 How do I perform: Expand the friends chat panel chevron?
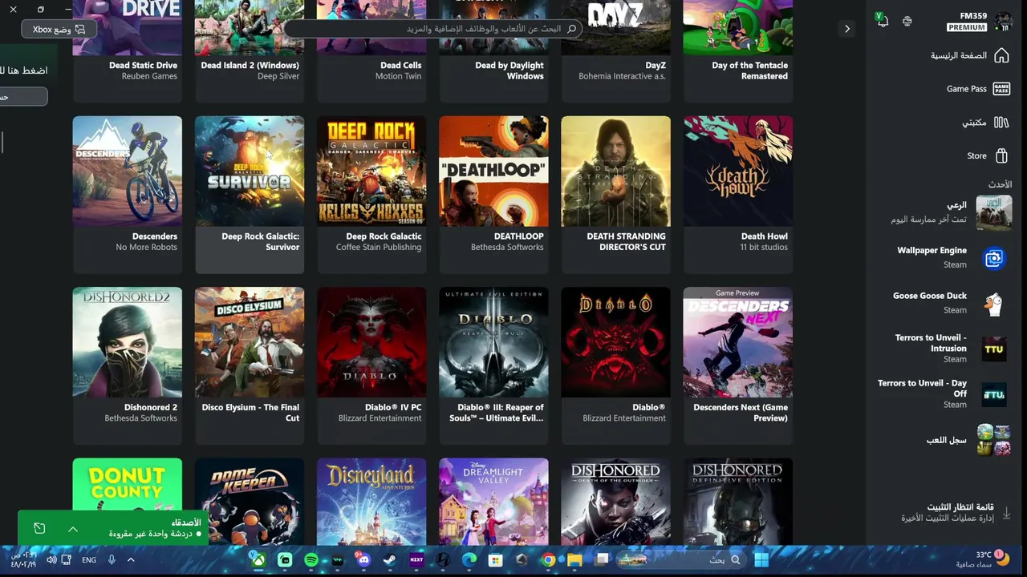pos(73,529)
